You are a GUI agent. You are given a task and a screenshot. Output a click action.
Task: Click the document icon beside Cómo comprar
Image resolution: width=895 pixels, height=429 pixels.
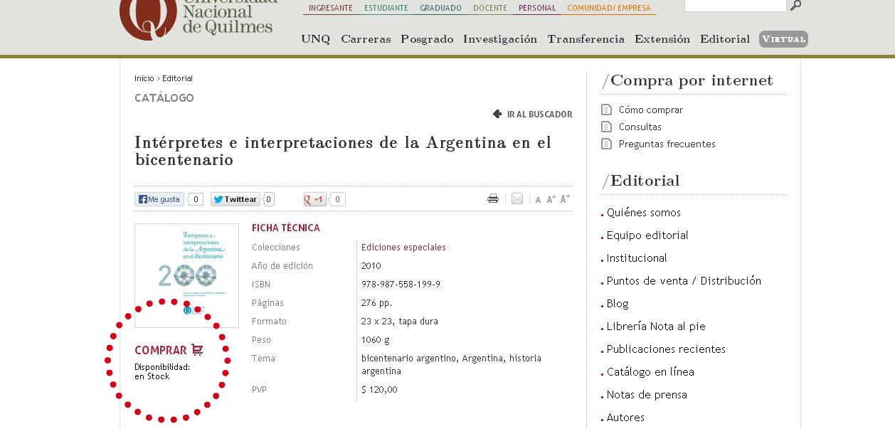(x=606, y=110)
